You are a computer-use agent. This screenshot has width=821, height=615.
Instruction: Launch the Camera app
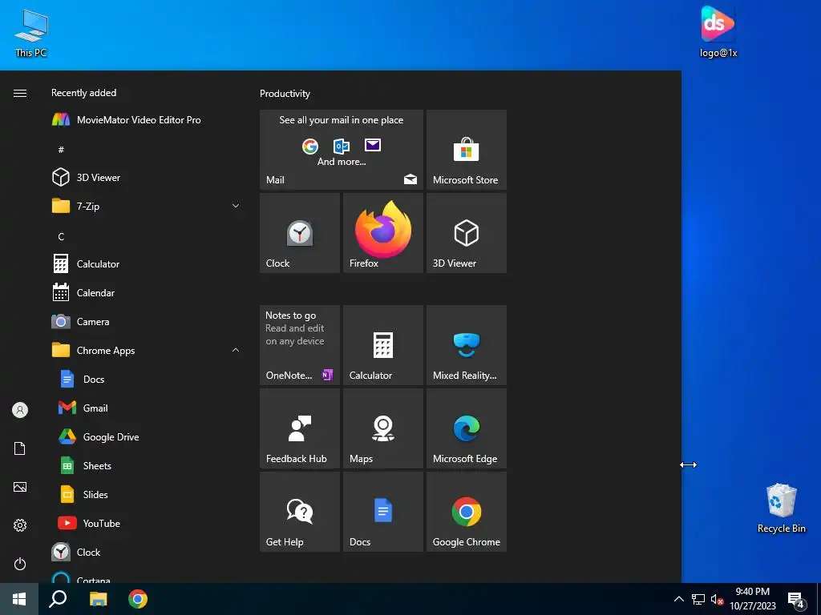(147, 322)
